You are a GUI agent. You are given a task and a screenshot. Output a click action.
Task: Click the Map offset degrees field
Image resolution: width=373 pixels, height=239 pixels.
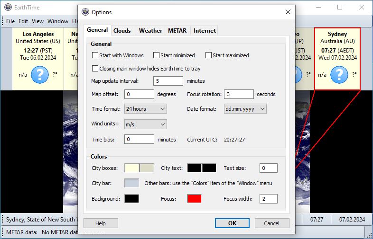pyautogui.click(x=139, y=94)
